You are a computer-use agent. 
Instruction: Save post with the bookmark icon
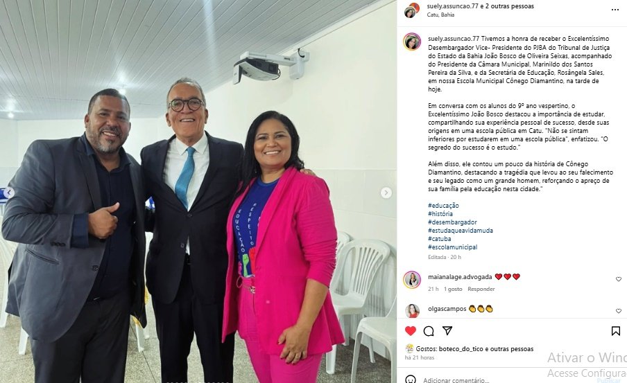pyautogui.click(x=616, y=330)
